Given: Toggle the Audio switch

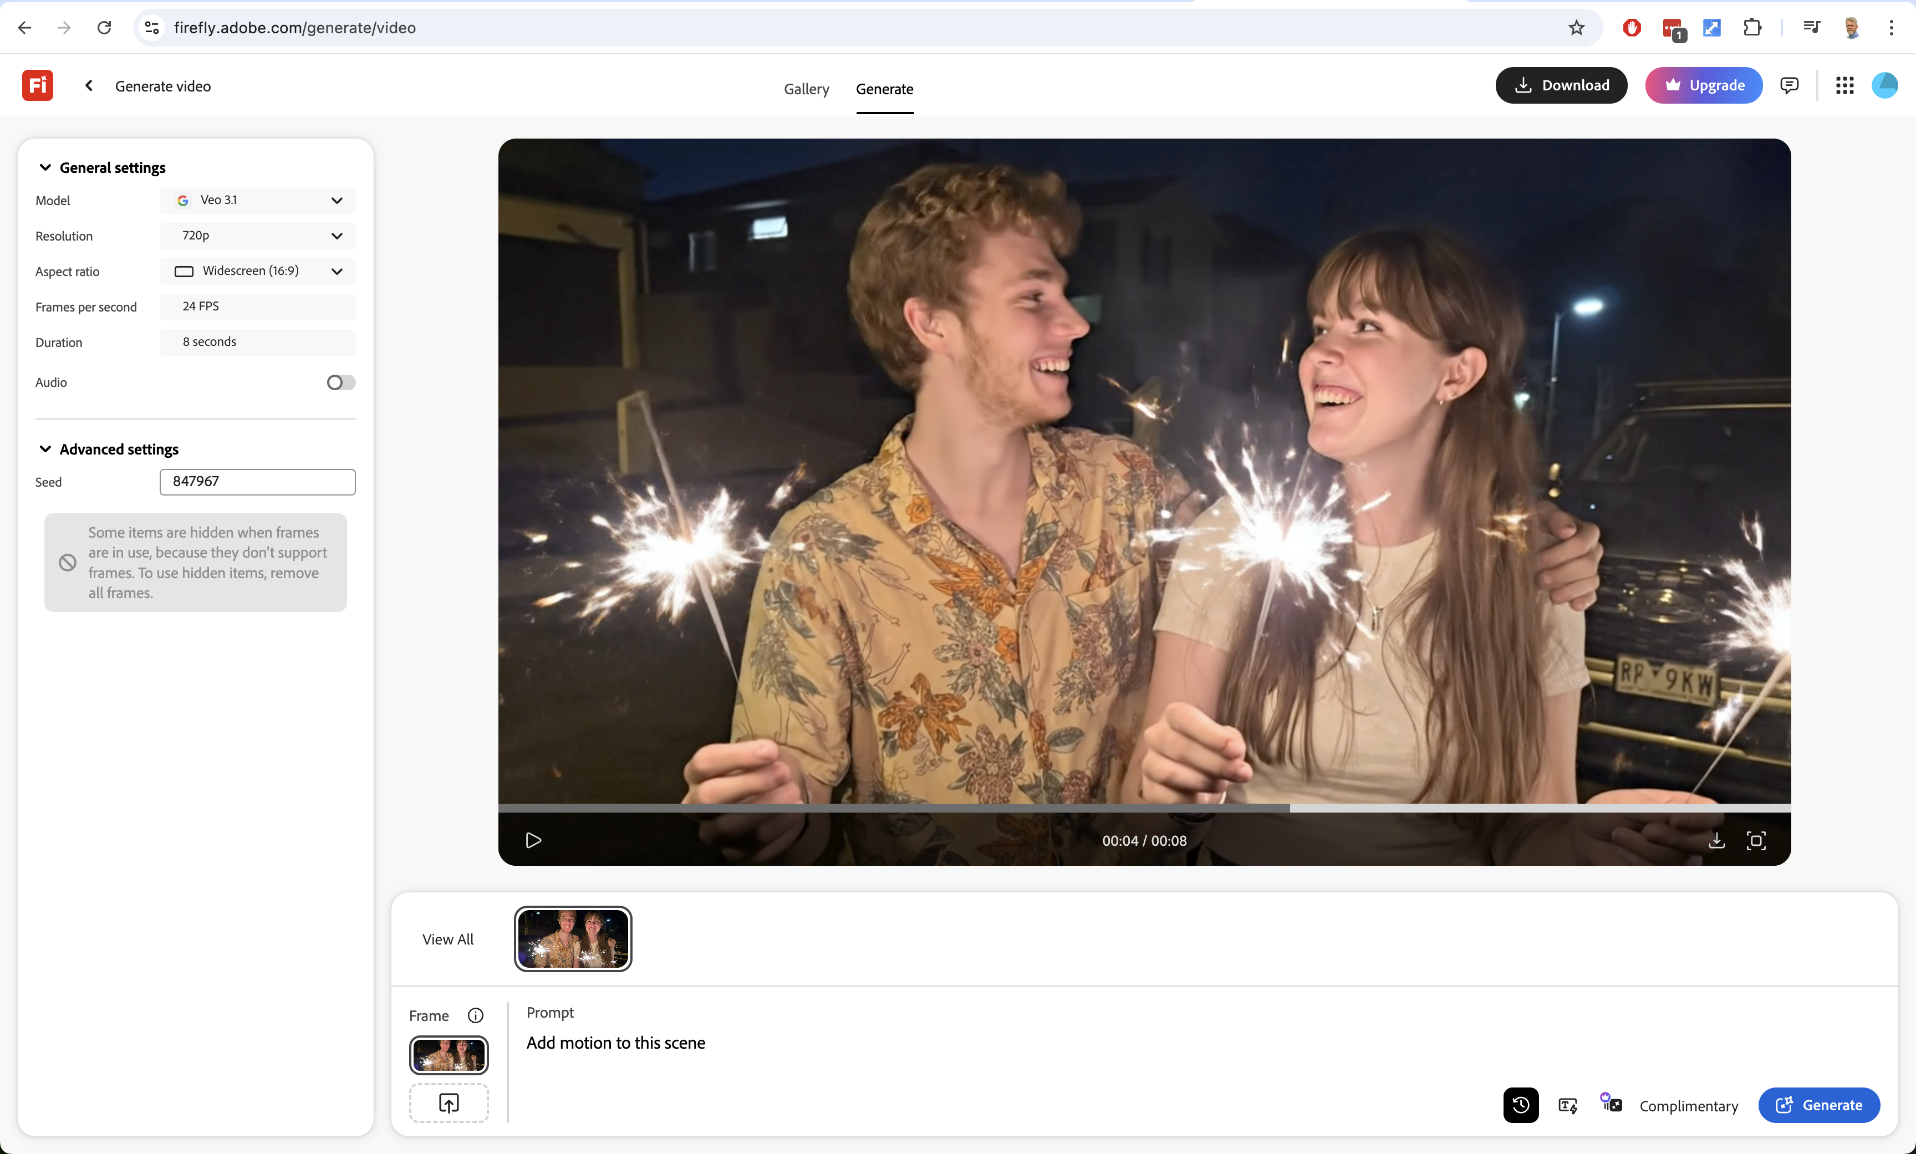Looking at the screenshot, I should click(x=340, y=382).
